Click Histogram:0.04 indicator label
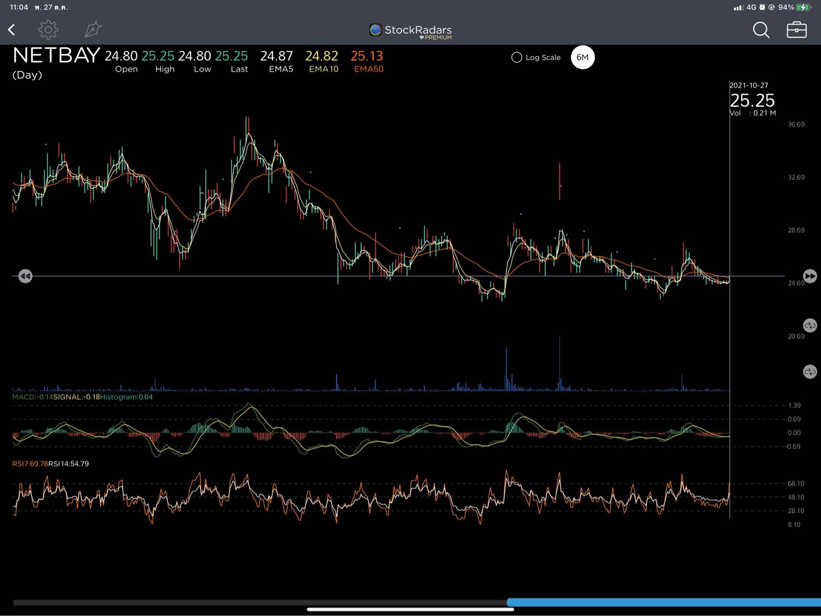This screenshot has height=616, width=821. pyautogui.click(x=126, y=396)
